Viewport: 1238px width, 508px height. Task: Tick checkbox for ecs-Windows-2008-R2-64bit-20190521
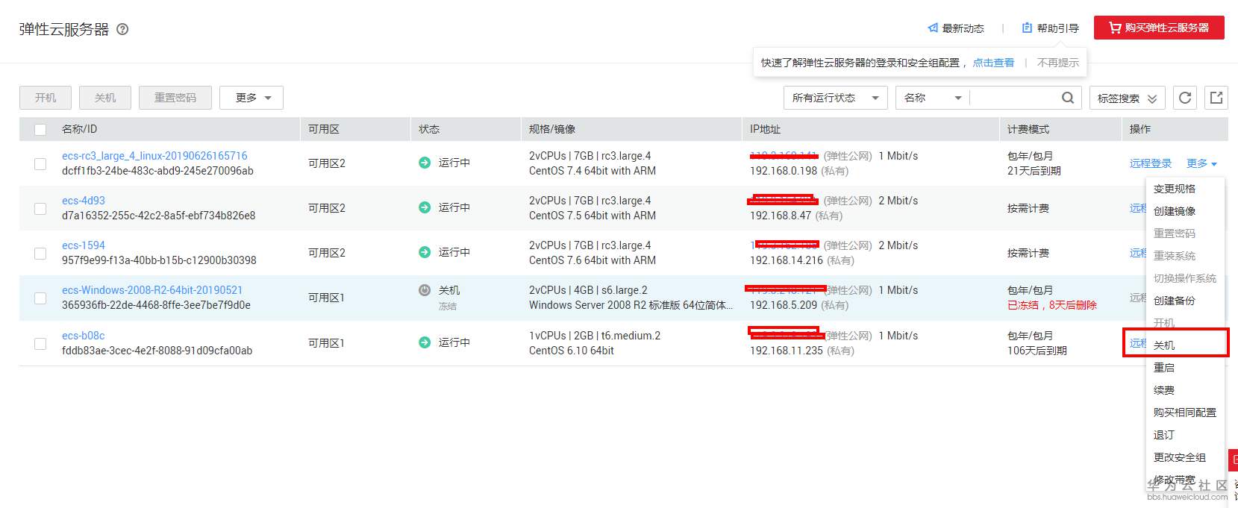coord(40,298)
